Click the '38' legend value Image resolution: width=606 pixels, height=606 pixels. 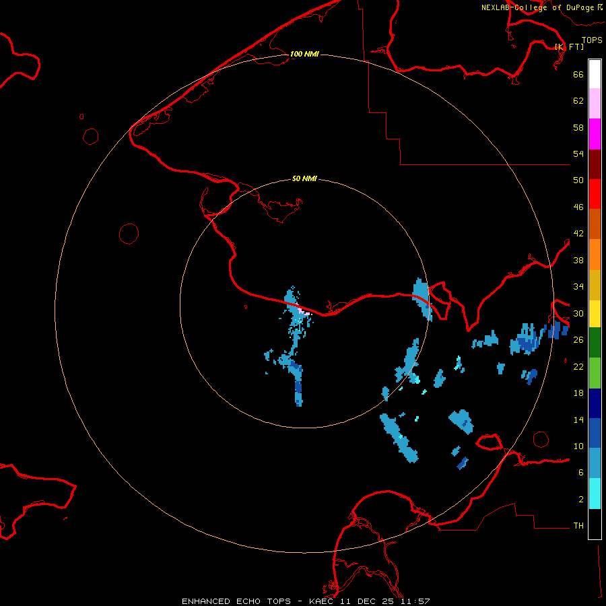578,260
